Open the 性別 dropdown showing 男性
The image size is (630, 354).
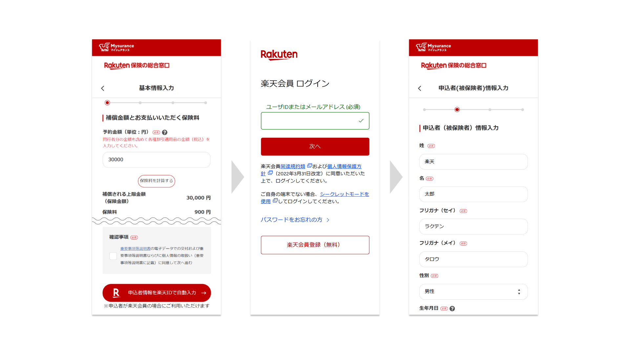(473, 292)
